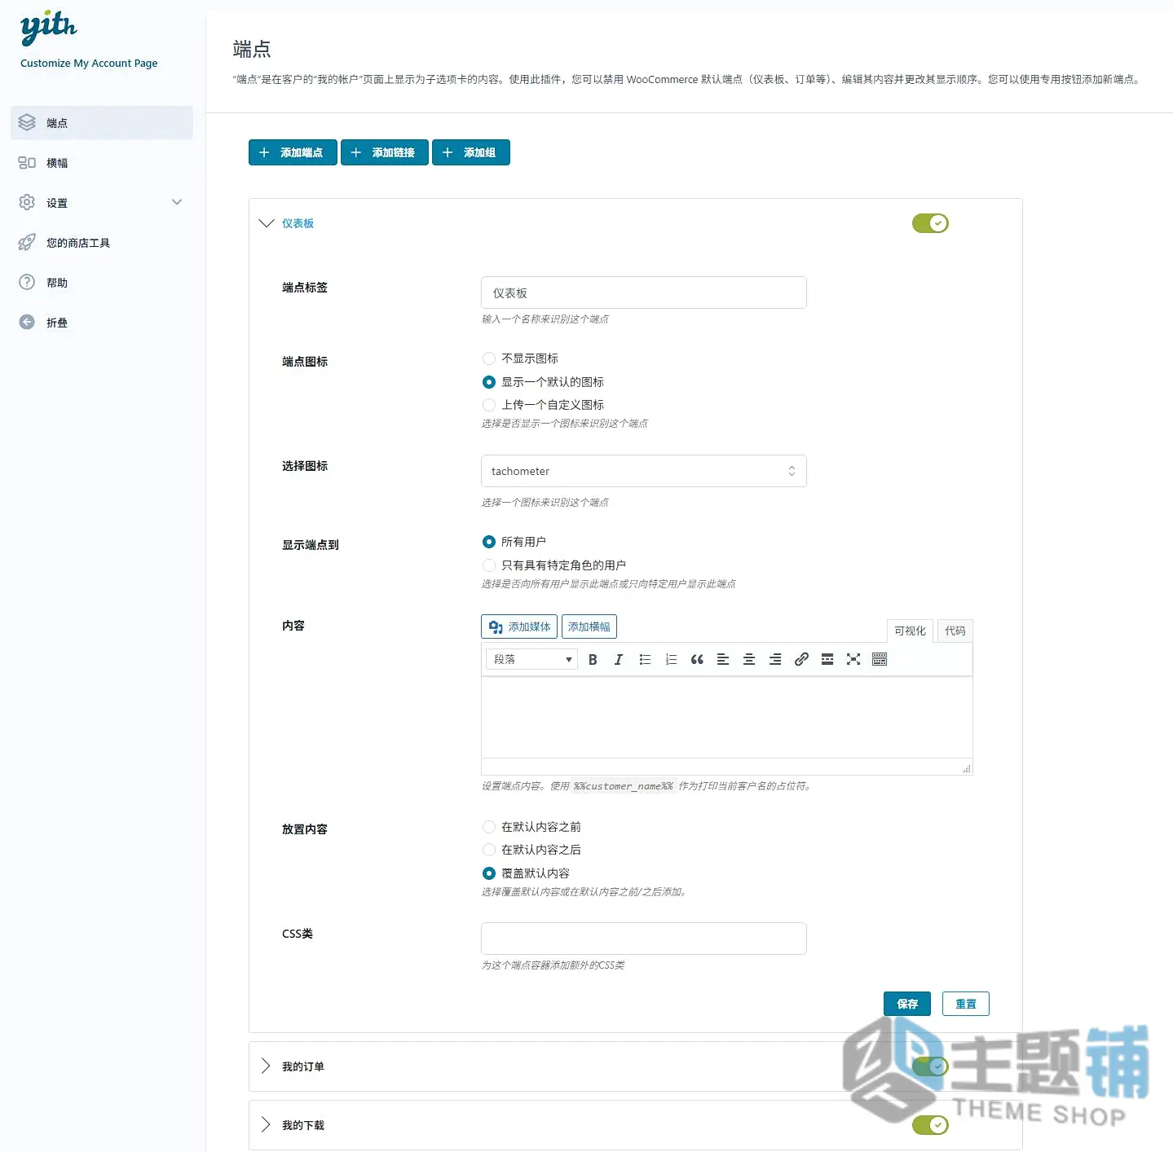Select 显示一个默认的图标 radio option
Image resolution: width=1173 pixels, height=1152 pixels.
click(x=489, y=382)
